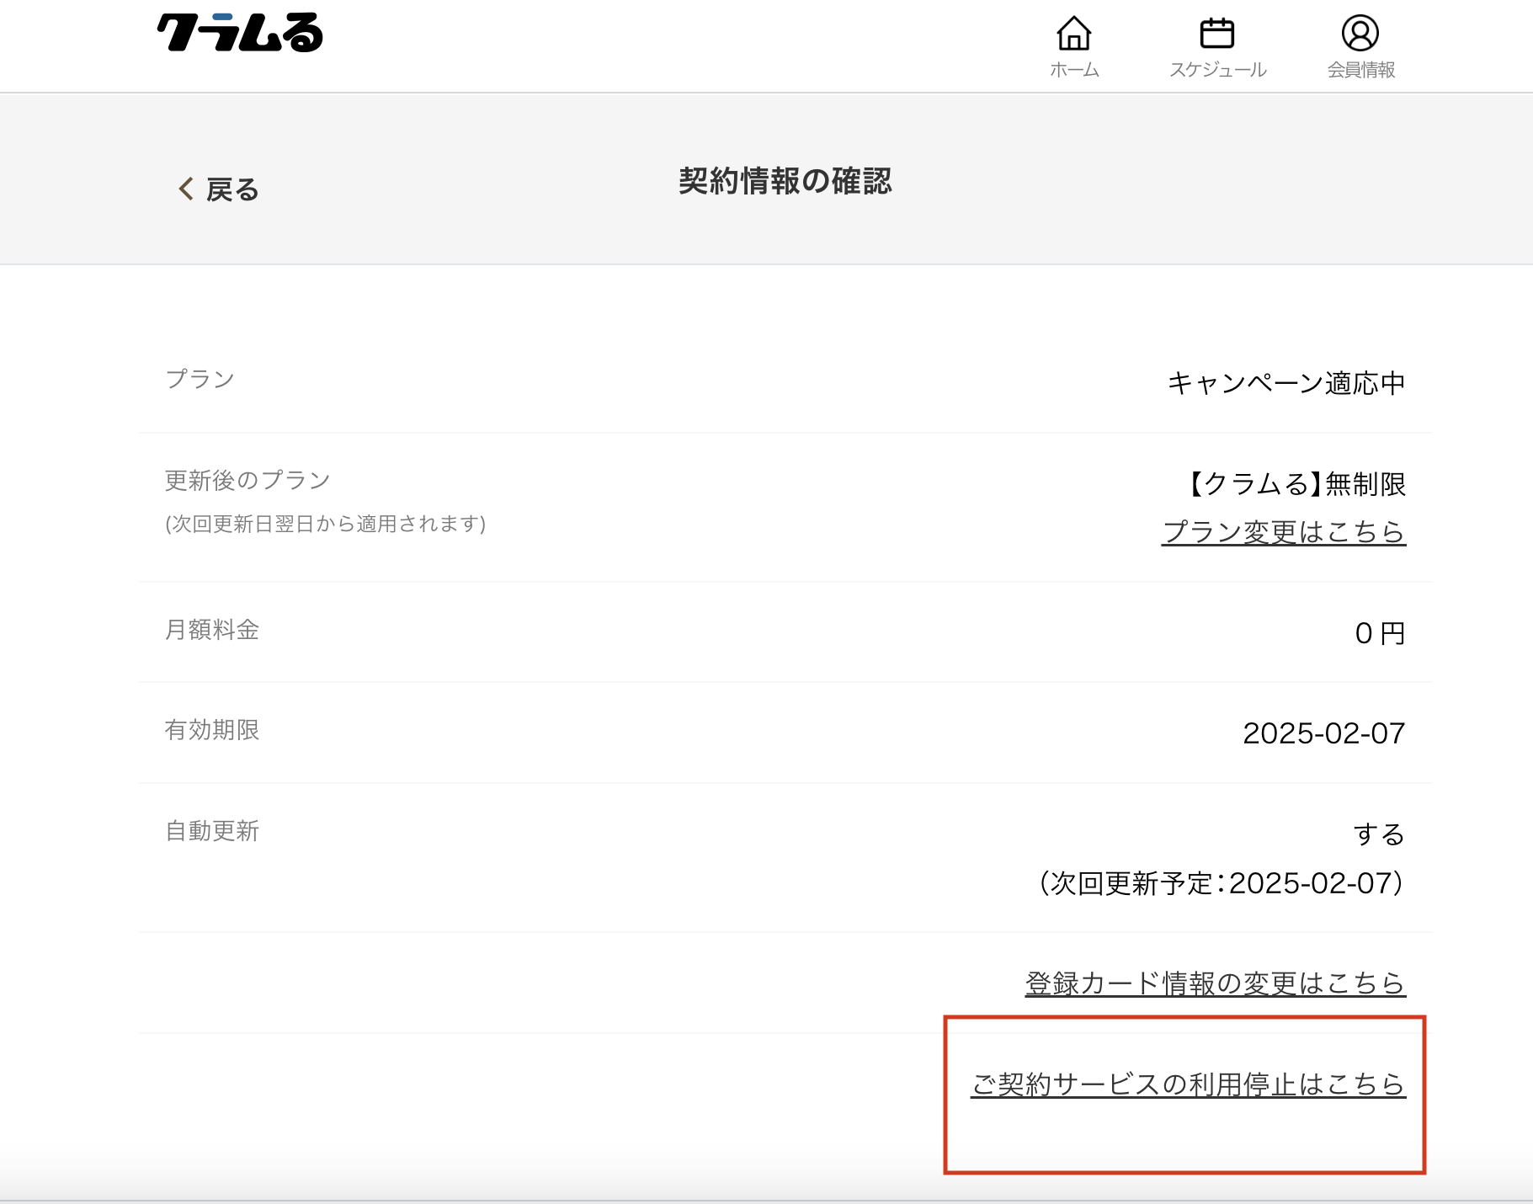Viewport: 1533px width, 1204px height.
Task: Go to home via the house icon
Action: tap(1073, 34)
